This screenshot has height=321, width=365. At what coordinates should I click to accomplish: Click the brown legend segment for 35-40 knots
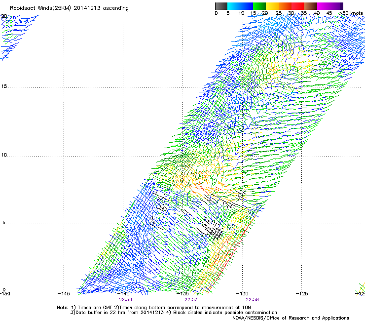coord(311,6)
